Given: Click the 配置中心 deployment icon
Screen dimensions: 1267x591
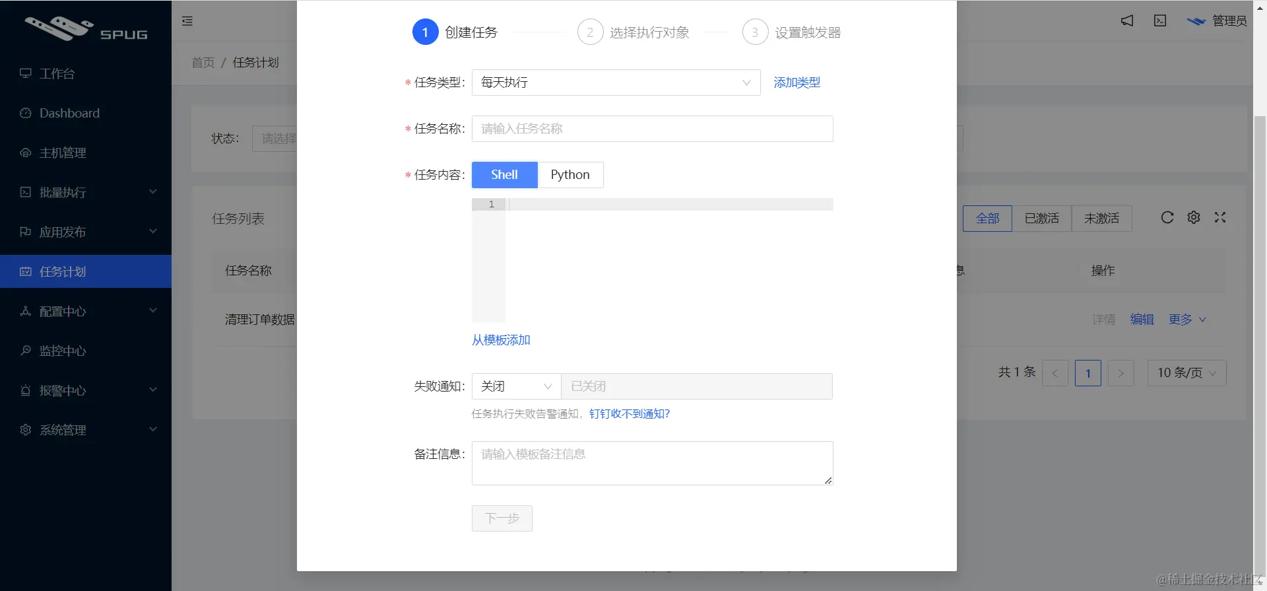Looking at the screenshot, I should [x=26, y=311].
